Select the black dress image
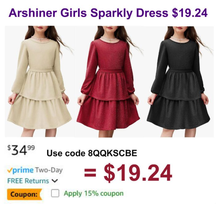The image size is (216, 204). pyautogui.click(x=179, y=81)
